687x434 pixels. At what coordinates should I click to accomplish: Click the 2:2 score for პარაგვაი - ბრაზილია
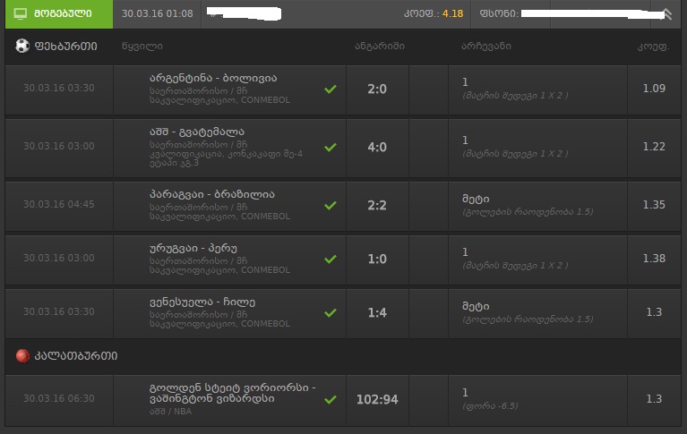click(x=377, y=206)
